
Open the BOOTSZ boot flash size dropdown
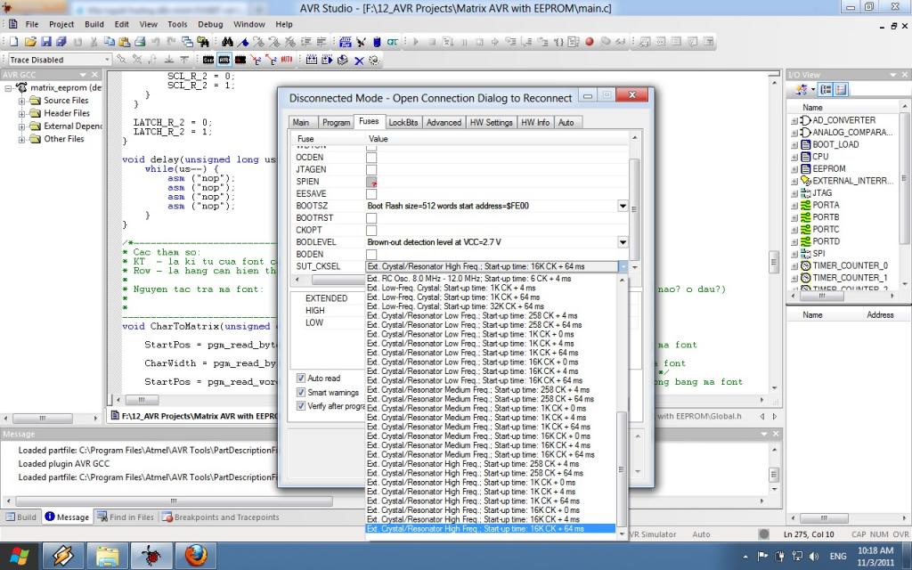(623, 206)
